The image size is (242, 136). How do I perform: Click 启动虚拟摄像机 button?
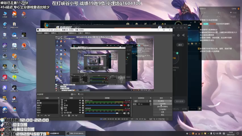coord(162,107)
